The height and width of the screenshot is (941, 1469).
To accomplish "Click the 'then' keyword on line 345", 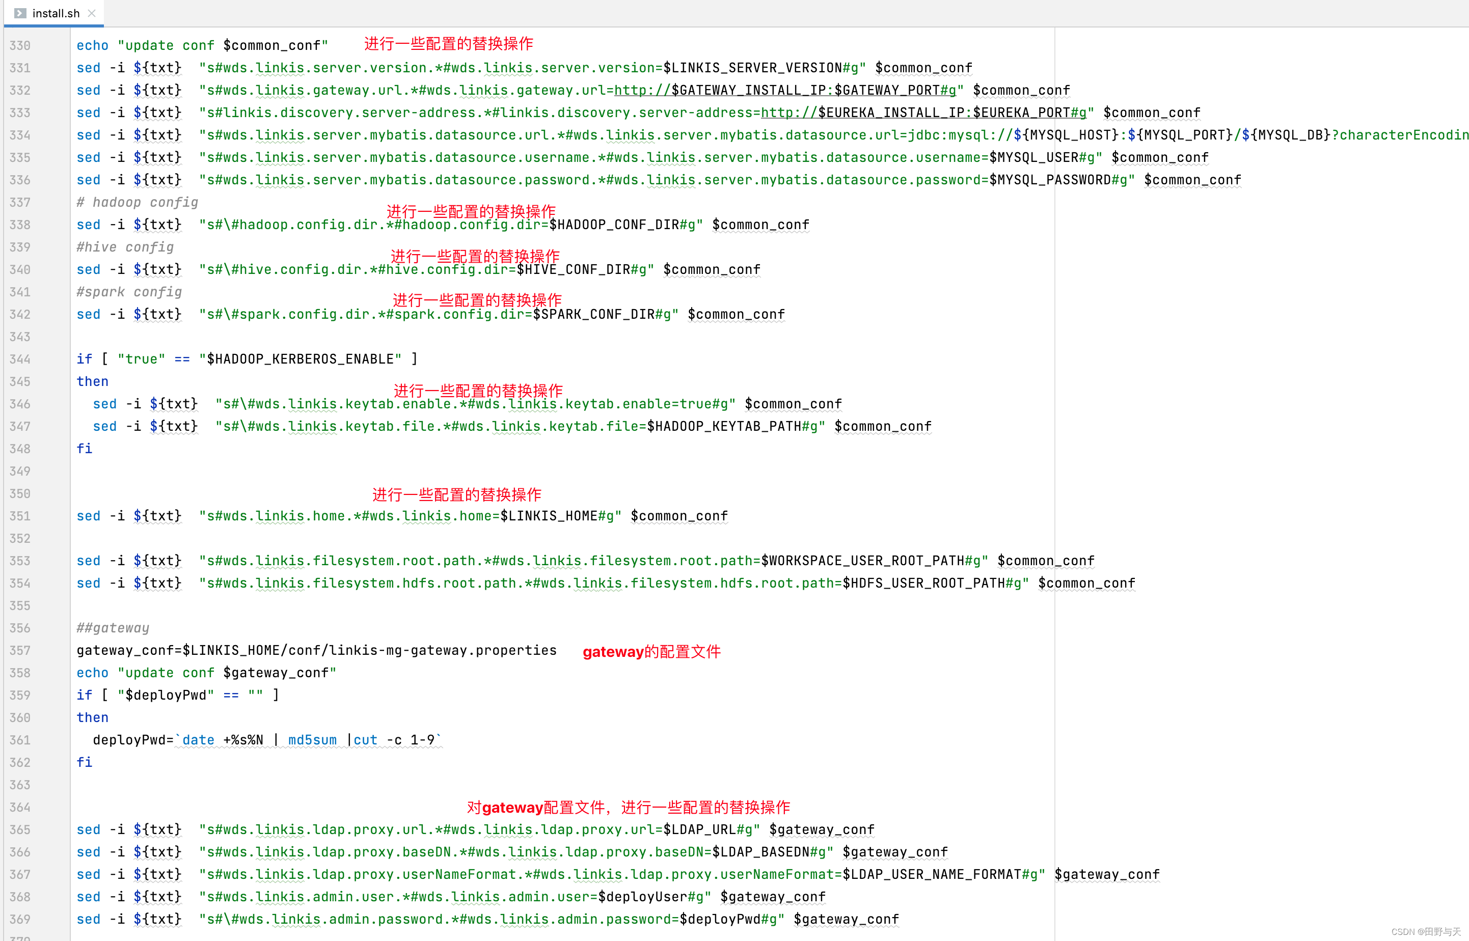I will (x=92, y=382).
